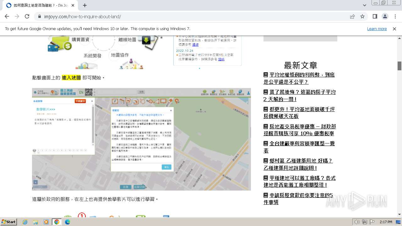The image size is (402, 226).
Task: Click the 最新文章 heading
Action: coord(300,65)
